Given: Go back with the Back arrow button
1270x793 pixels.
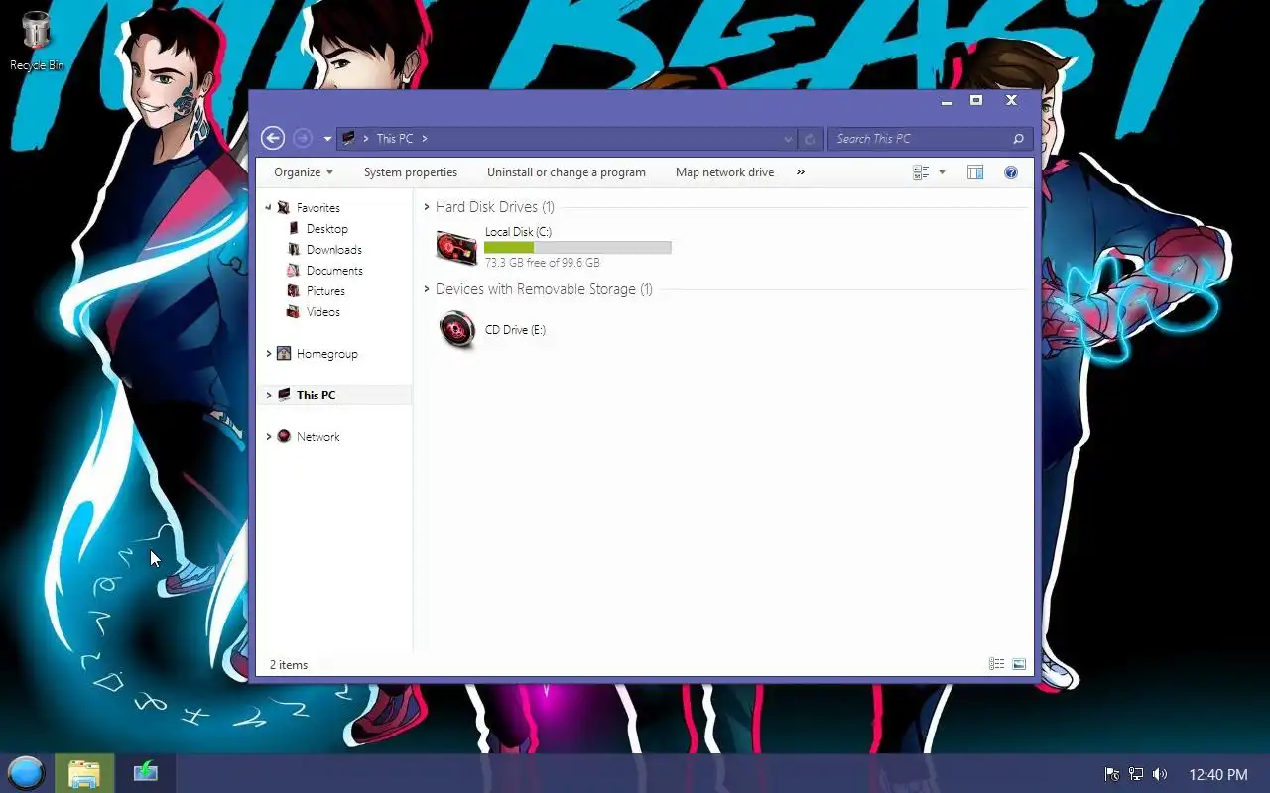Looking at the screenshot, I should [x=273, y=139].
